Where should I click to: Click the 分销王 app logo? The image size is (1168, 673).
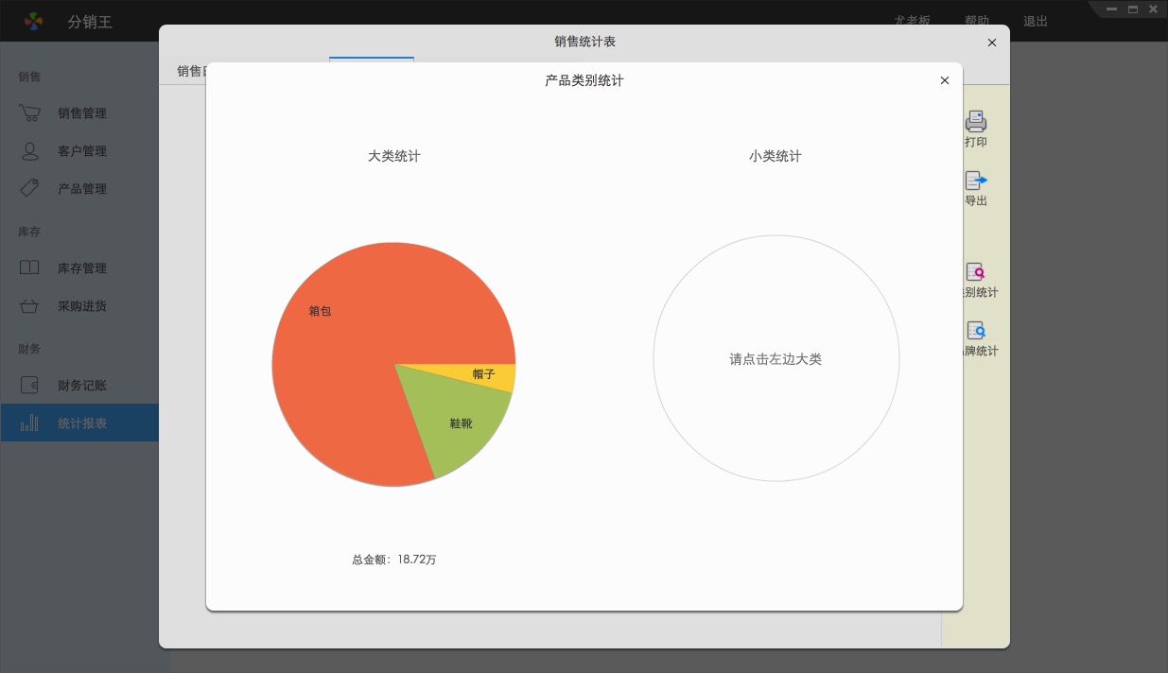33,21
